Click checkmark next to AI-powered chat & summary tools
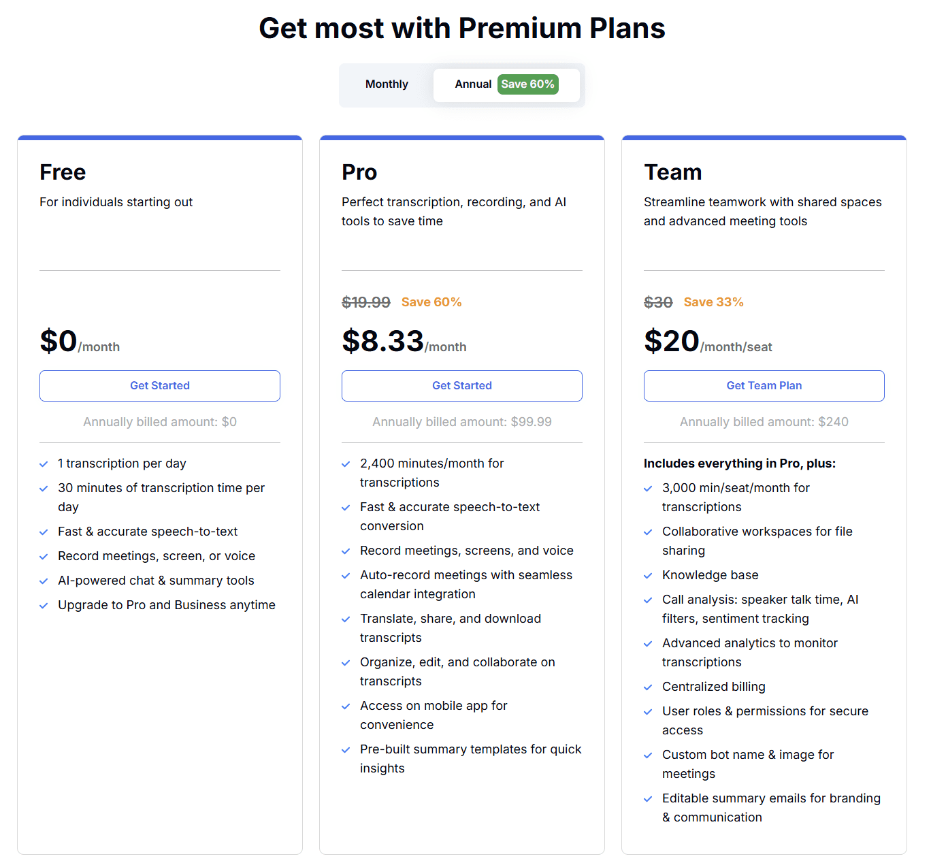This screenshot has height=863, width=931. pyautogui.click(x=44, y=581)
